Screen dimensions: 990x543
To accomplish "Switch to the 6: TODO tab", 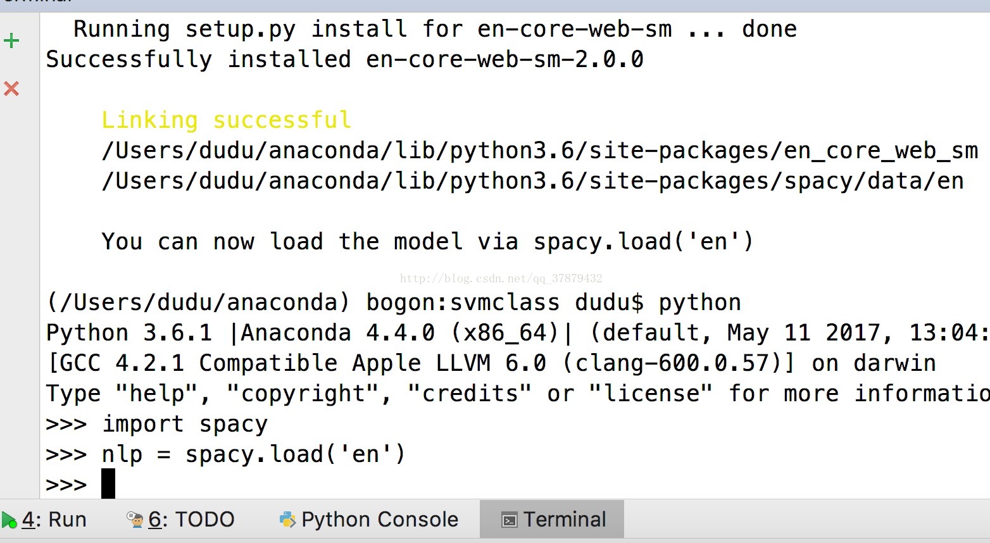I will (x=181, y=520).
